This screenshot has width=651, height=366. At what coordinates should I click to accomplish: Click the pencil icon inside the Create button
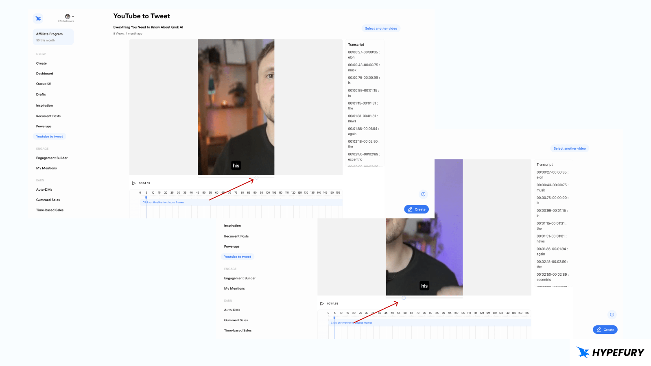411,209
